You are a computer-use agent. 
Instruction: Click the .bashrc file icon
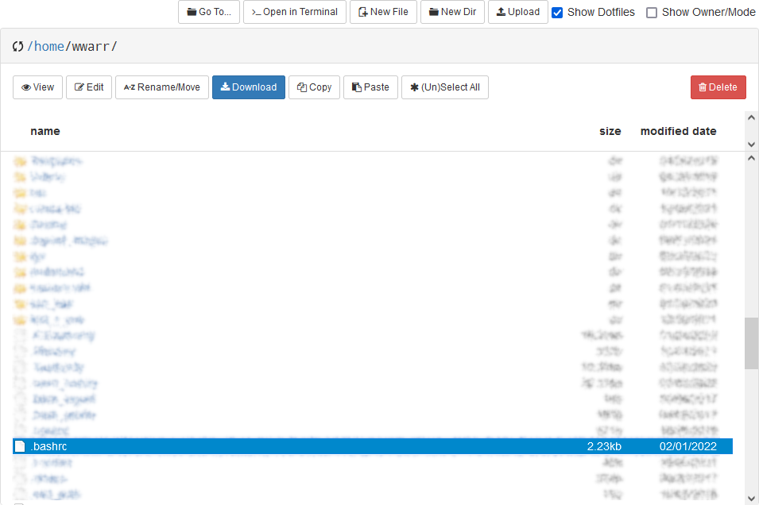[20, 446]
